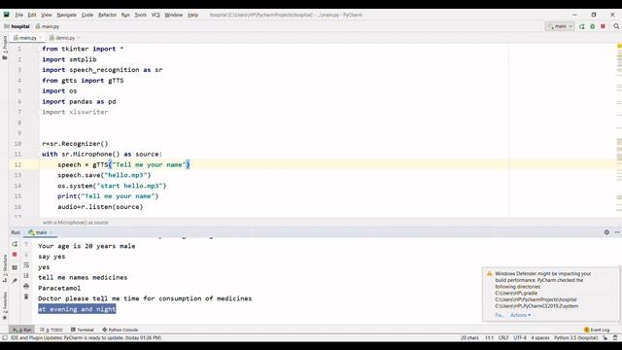This screenshot has height=350, width=622.
Task: Open the Help menu
Action: pyautogui.click(x=192, y=15)
